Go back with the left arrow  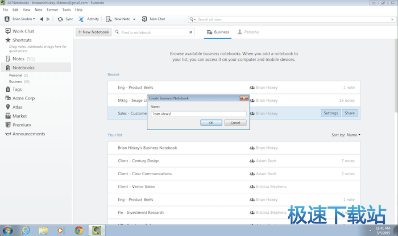pos(42,19)
